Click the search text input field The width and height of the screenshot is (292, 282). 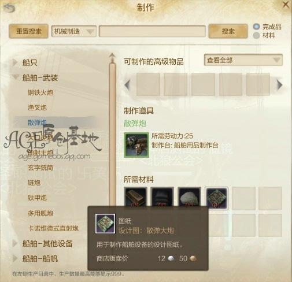tap(152, 31)
